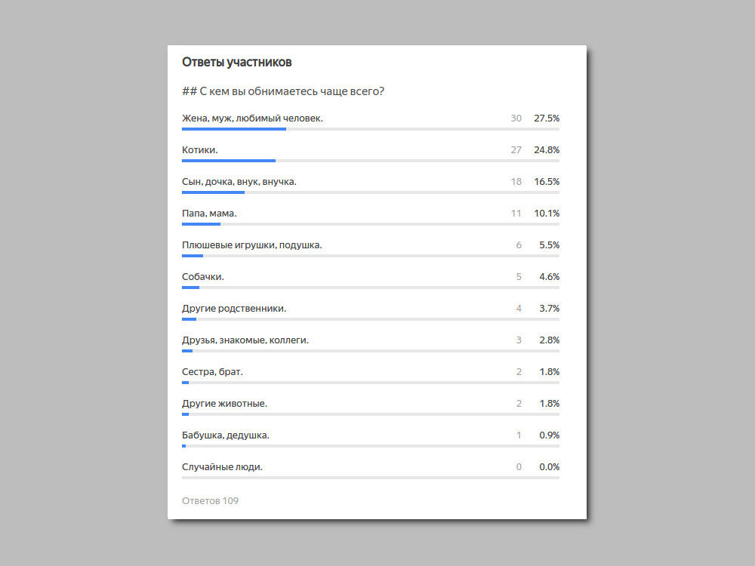Click the 'Ответов 109' total label
755x566 pixels.
[211, 500]
